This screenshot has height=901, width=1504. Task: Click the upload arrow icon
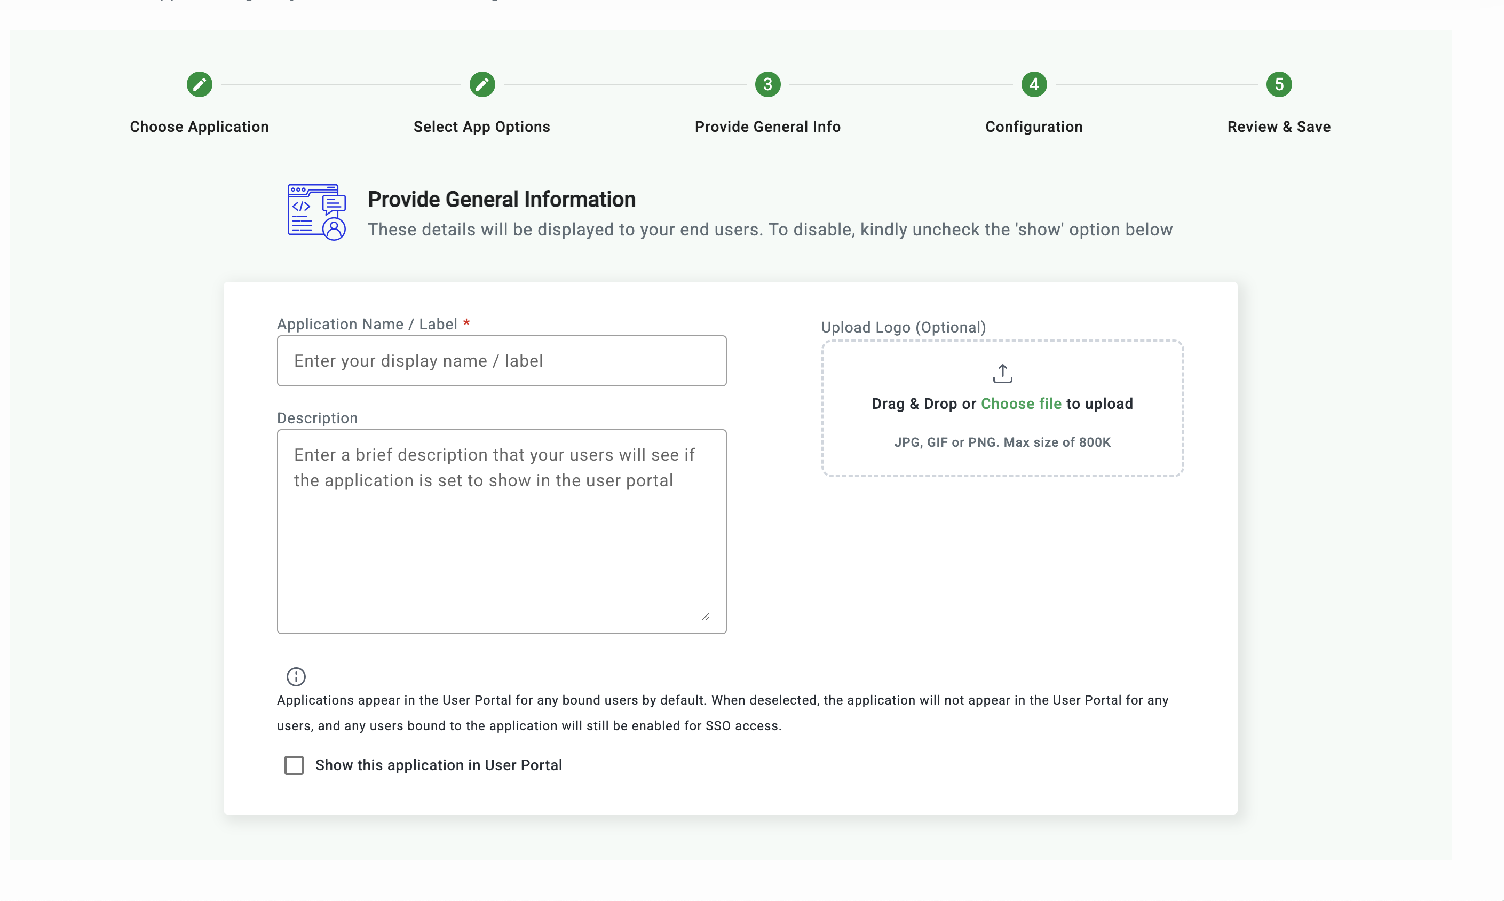1002,374
